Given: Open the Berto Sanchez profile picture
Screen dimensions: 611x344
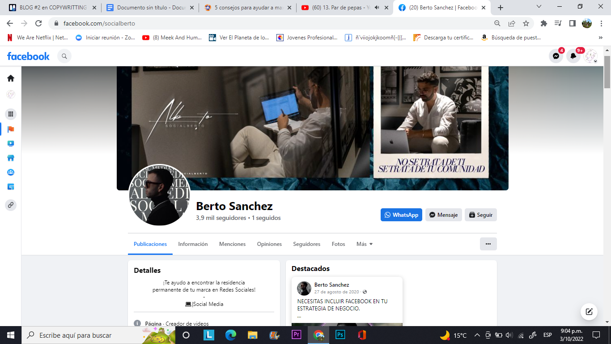Looking at the screenshot, I should tap(159, 195).
